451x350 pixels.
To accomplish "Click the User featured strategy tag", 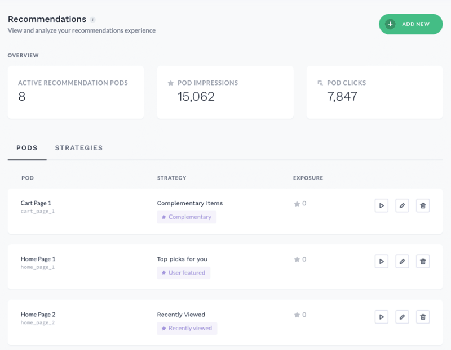I will (x=184, y=273).
